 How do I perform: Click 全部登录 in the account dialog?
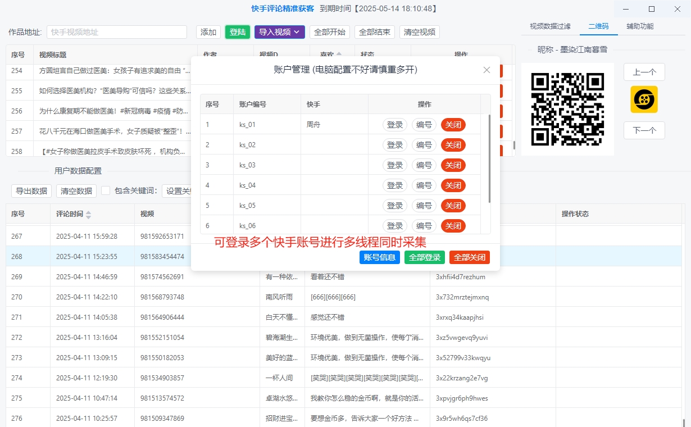(x=425, y=257)
